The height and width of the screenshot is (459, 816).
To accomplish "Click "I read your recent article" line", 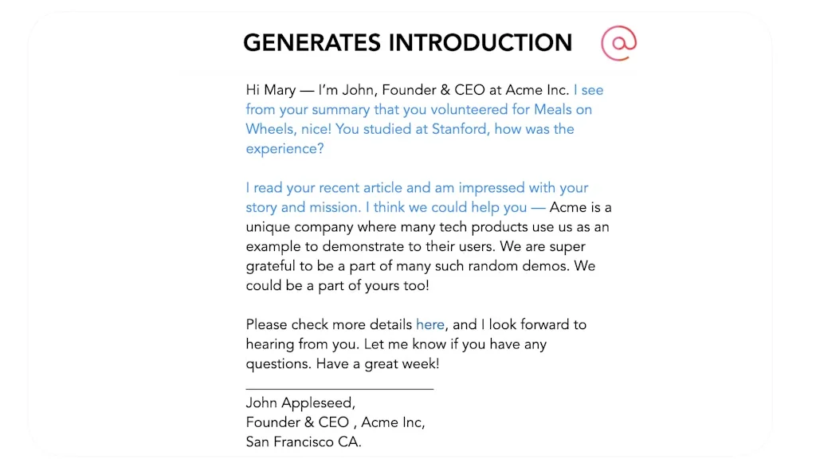I will (324, 188).
